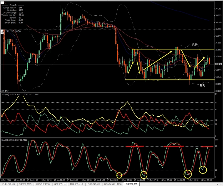Viewport: 223px width, 186px height.
Task: Click the 13 Jun 02:30 time label
Action: [60, 180]
